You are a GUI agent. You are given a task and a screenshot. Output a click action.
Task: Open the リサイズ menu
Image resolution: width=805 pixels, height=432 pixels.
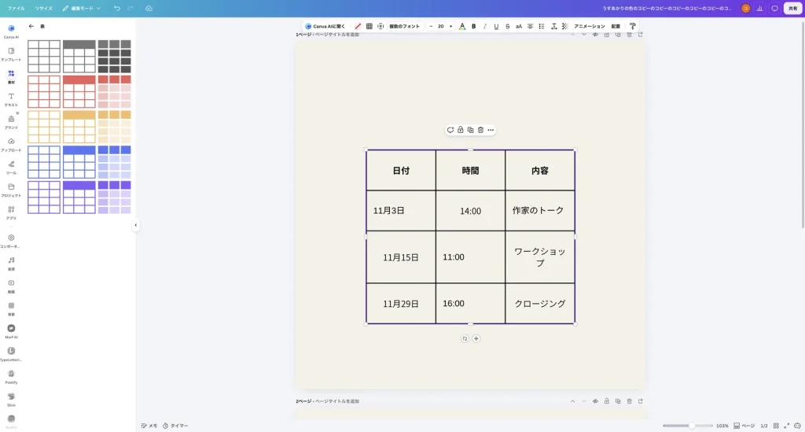(44, 8)
